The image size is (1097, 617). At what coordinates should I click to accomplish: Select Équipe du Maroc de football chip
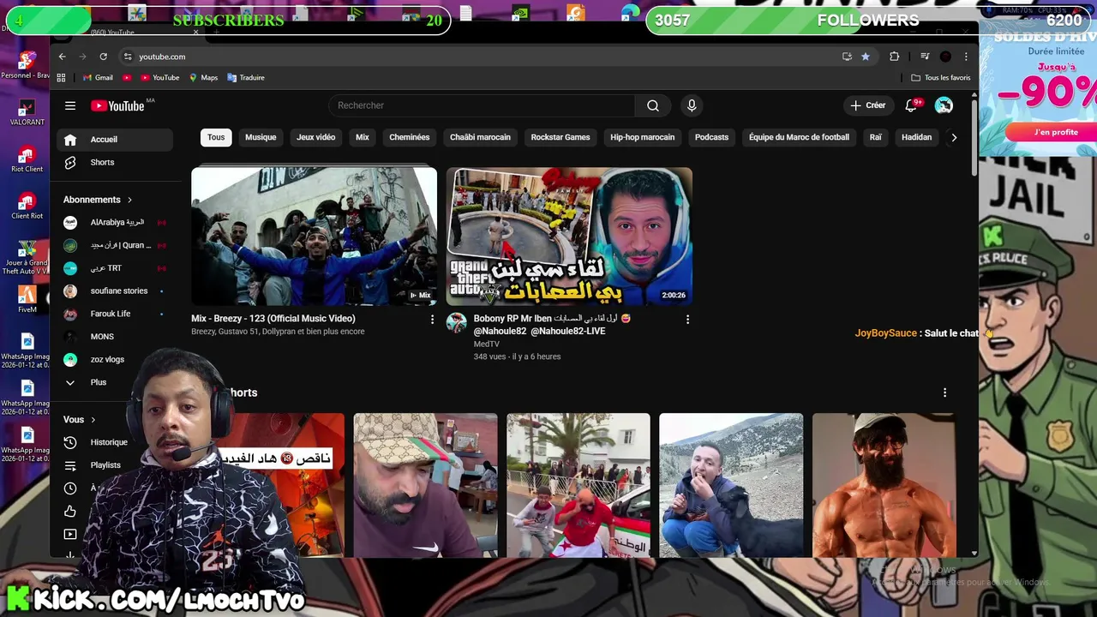coord(799,137)
